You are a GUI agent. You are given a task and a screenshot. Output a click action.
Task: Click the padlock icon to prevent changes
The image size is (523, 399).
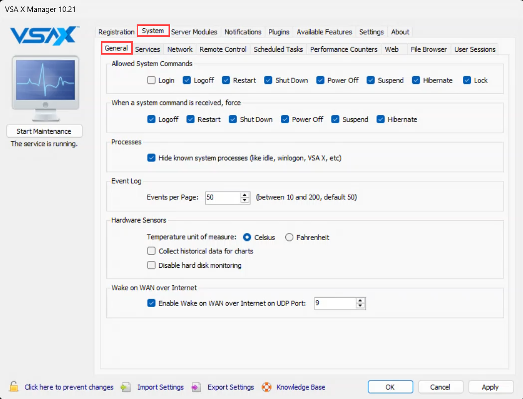coord(14,387)
